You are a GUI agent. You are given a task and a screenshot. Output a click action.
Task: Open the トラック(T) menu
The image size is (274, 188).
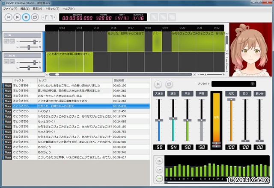point(52,9)
